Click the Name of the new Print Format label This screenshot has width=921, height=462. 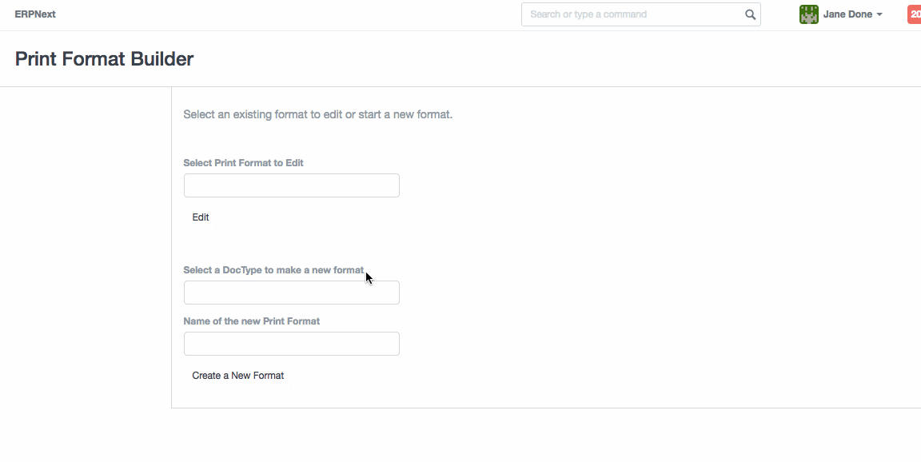[251, 321]
